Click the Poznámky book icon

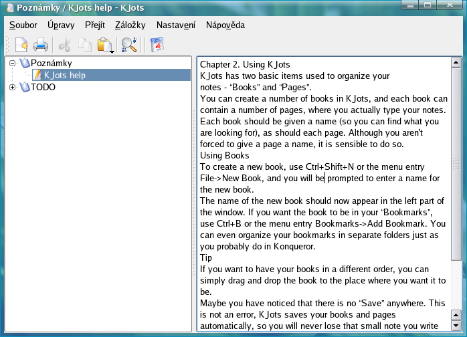click(x=25, y=63)
